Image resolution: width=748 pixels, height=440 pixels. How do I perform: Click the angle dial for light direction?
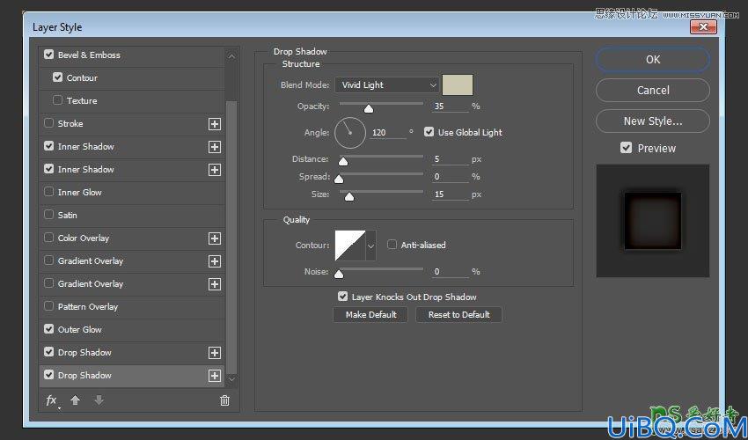point(350,133)
